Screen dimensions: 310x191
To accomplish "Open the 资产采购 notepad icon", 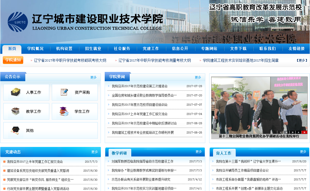I will [64, 92].
